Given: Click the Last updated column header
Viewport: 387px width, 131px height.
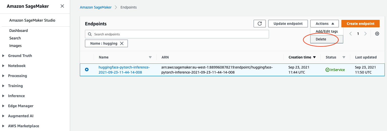Looking at the screenshot, I should 366,57.
